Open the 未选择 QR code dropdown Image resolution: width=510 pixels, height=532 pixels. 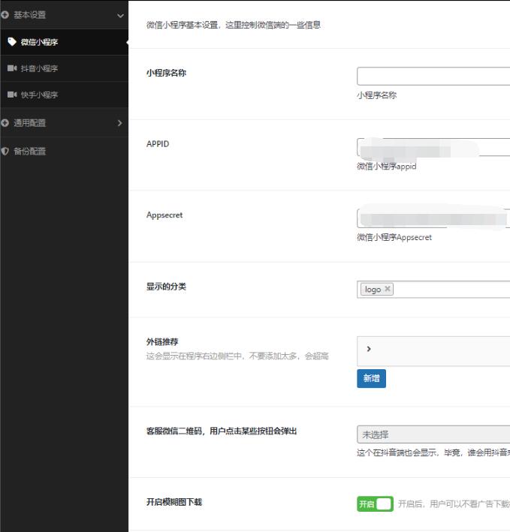(433, 434)
